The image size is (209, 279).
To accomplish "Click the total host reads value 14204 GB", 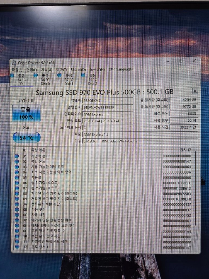I will 184,100.
